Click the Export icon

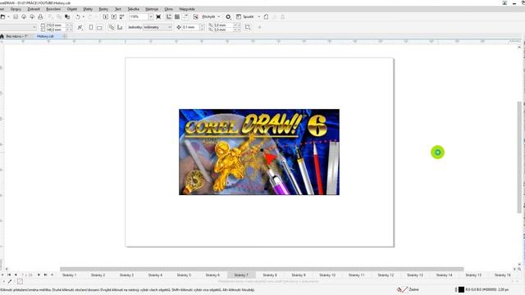click(114, 16)
